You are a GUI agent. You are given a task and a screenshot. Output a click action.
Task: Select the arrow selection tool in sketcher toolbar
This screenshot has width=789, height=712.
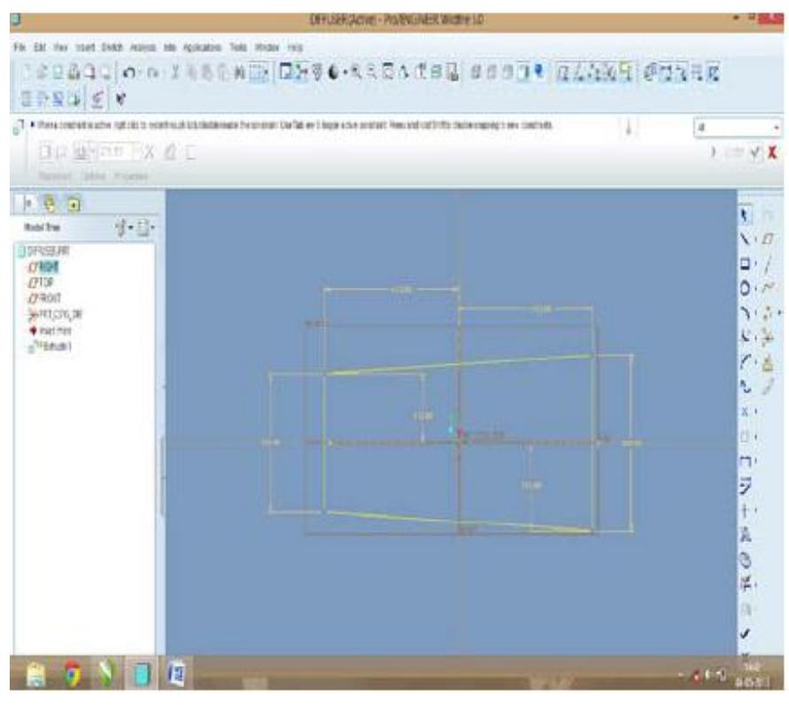746,213
